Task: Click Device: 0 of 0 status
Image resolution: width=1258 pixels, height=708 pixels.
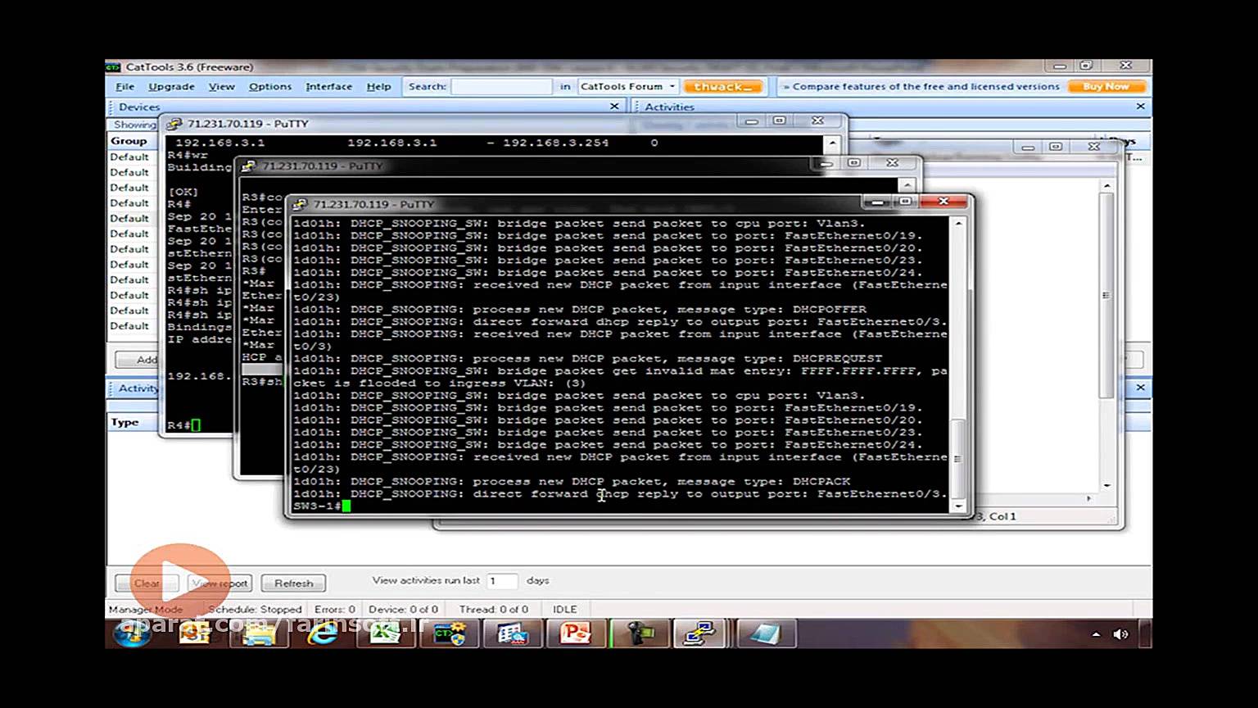Action: tap(403, 609)
